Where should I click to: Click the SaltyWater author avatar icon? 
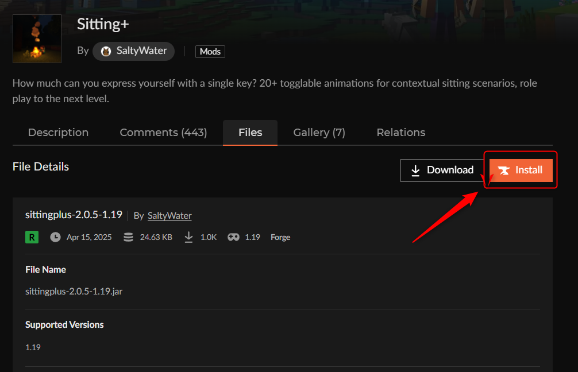106,51
